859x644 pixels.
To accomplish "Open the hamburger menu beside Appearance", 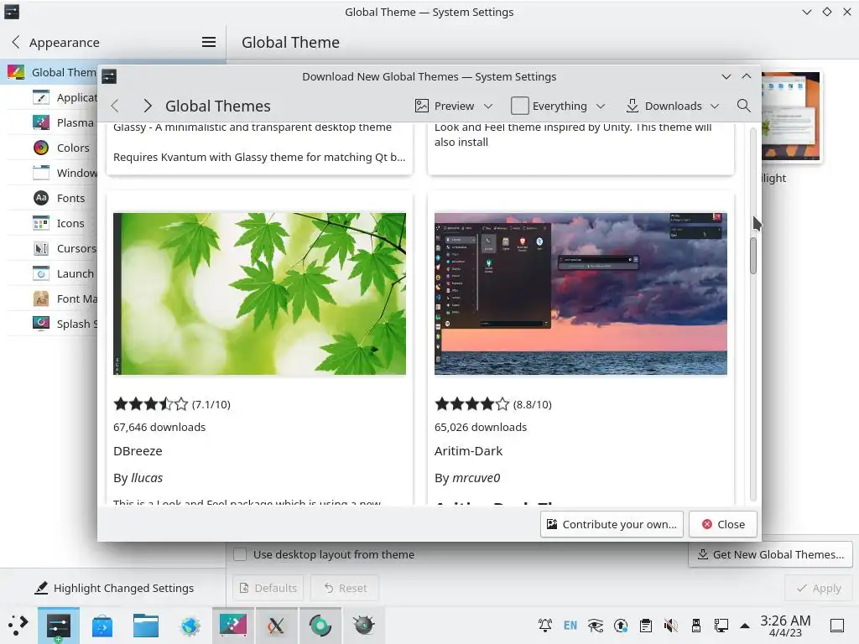I will (x=209, y=42).
